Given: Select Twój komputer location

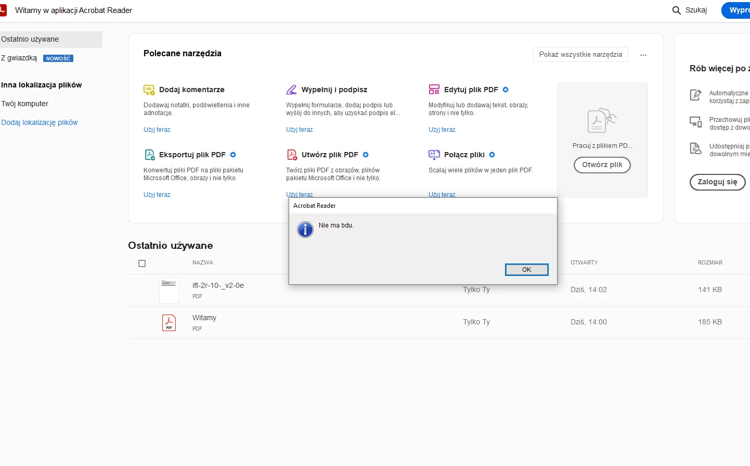Looking at the screenshot, I should (x=25, y=104).
